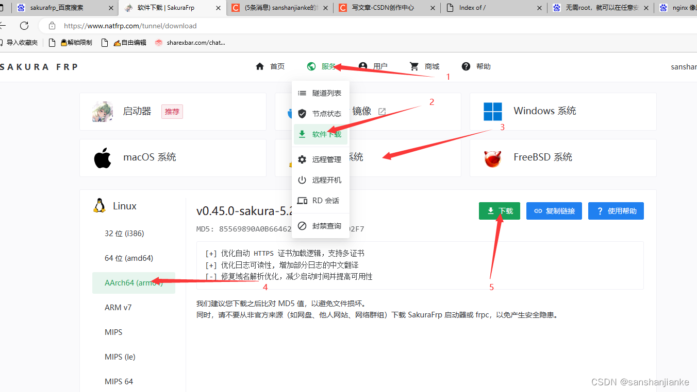The image size is (697, 392).
Task: Open the 帮助 navigation menu
Action: [476, 66]
